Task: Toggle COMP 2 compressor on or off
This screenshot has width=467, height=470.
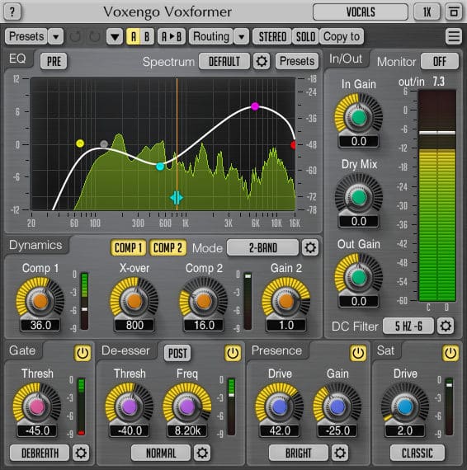Action: click(x=167, y=247)
